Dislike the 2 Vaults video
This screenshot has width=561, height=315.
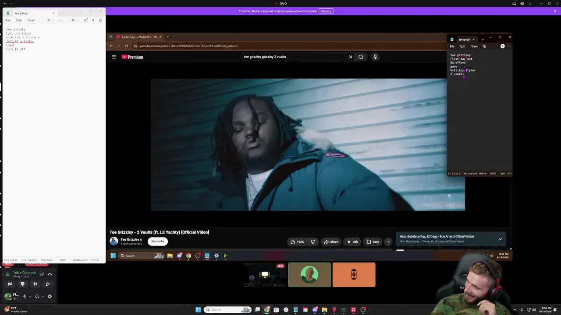pos(313,241)
